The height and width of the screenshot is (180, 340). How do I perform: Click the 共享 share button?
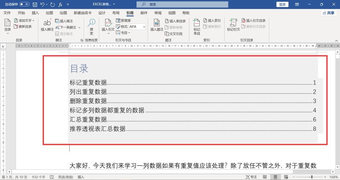pos(328,13)
